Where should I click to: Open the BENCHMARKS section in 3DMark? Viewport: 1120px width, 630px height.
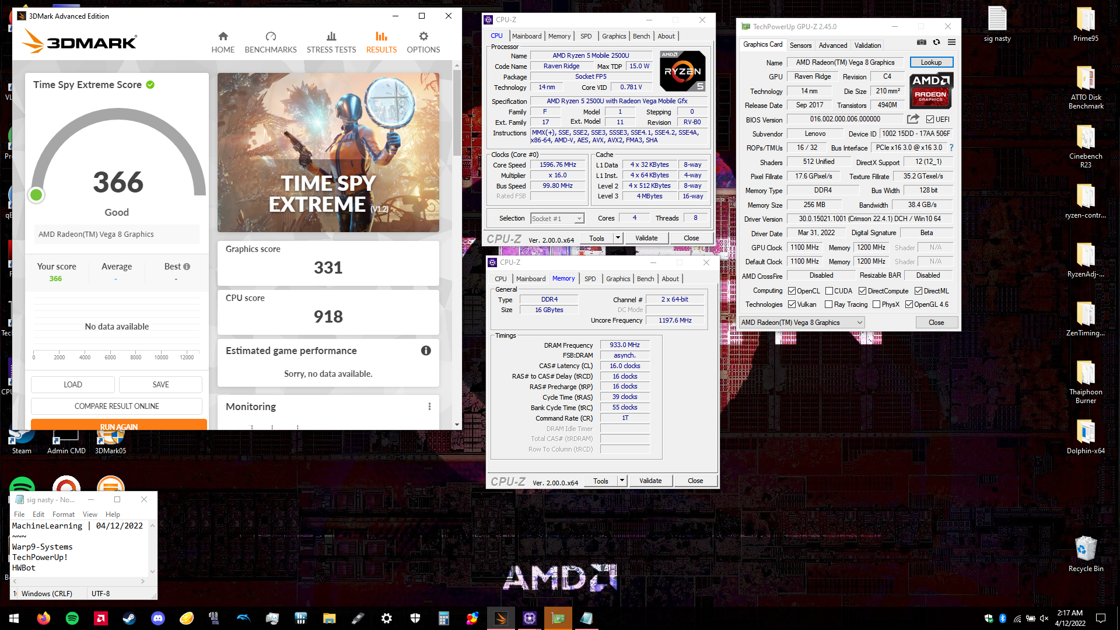coord(271,43)
